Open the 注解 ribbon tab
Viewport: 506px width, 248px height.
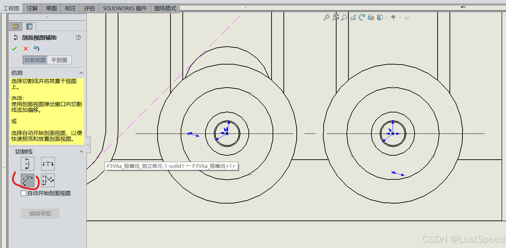pos(32,8)
